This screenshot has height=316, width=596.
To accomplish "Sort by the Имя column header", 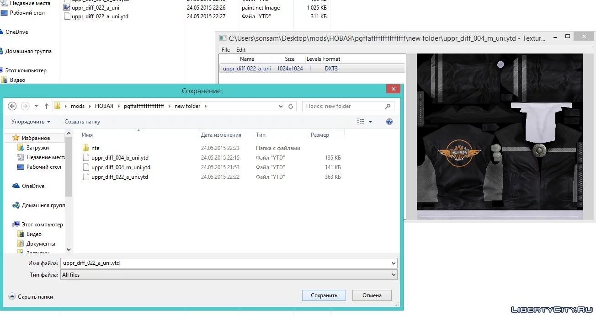I will pyautogui.click(x=87, y=135).
